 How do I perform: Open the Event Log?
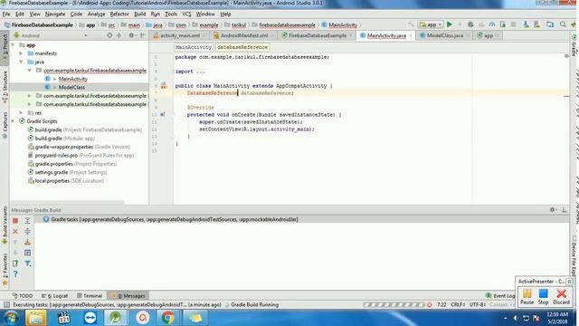click(x=500, y=296)
